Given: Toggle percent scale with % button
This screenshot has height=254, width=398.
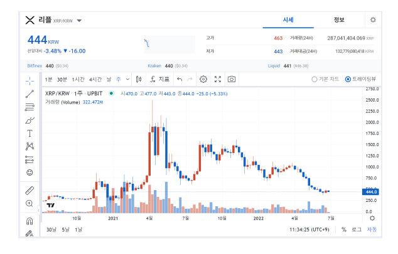Looking at the screenshot, I should tap(343, 230).
